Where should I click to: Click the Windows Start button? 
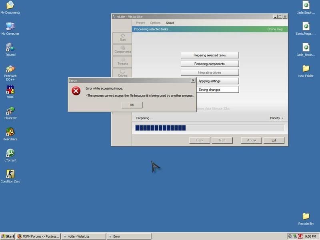(x=8, y=236)
